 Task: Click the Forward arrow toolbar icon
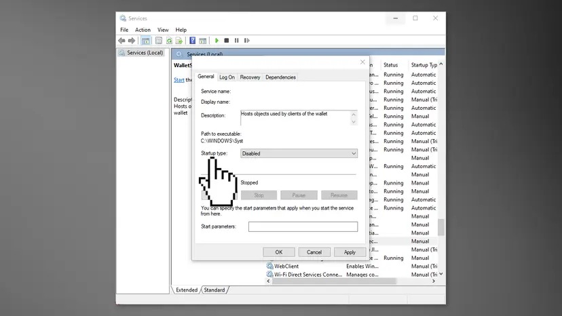pyautogui.click(x=132, y=41)
